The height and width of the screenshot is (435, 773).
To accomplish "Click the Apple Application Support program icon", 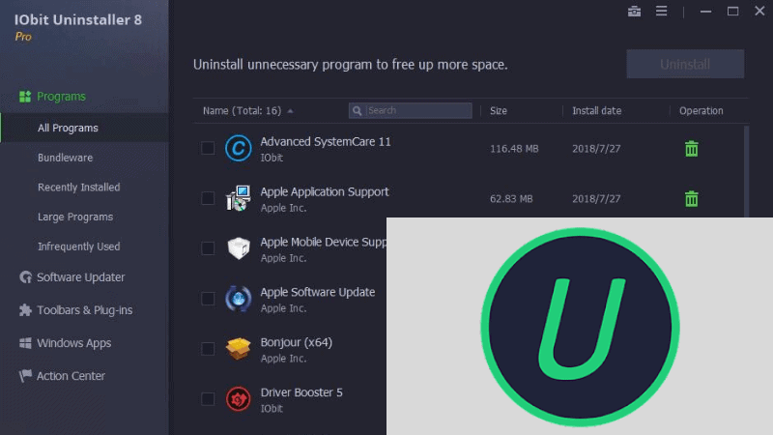I will [x=238, y=198].
